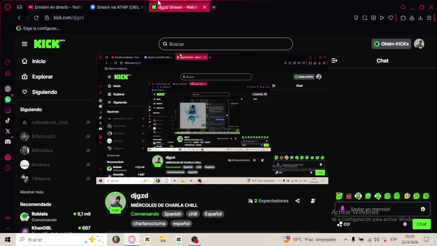Viewport: 437px width, 246px height.
Task: Click the green Chat send button
Action: (x=422, y=224)
